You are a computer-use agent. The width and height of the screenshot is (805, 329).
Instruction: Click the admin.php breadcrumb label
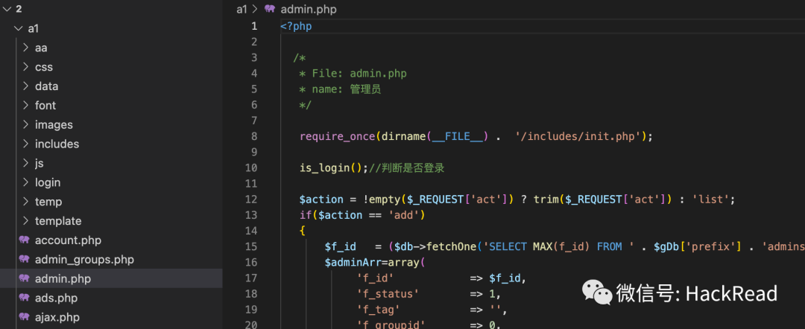pos(309,9)
